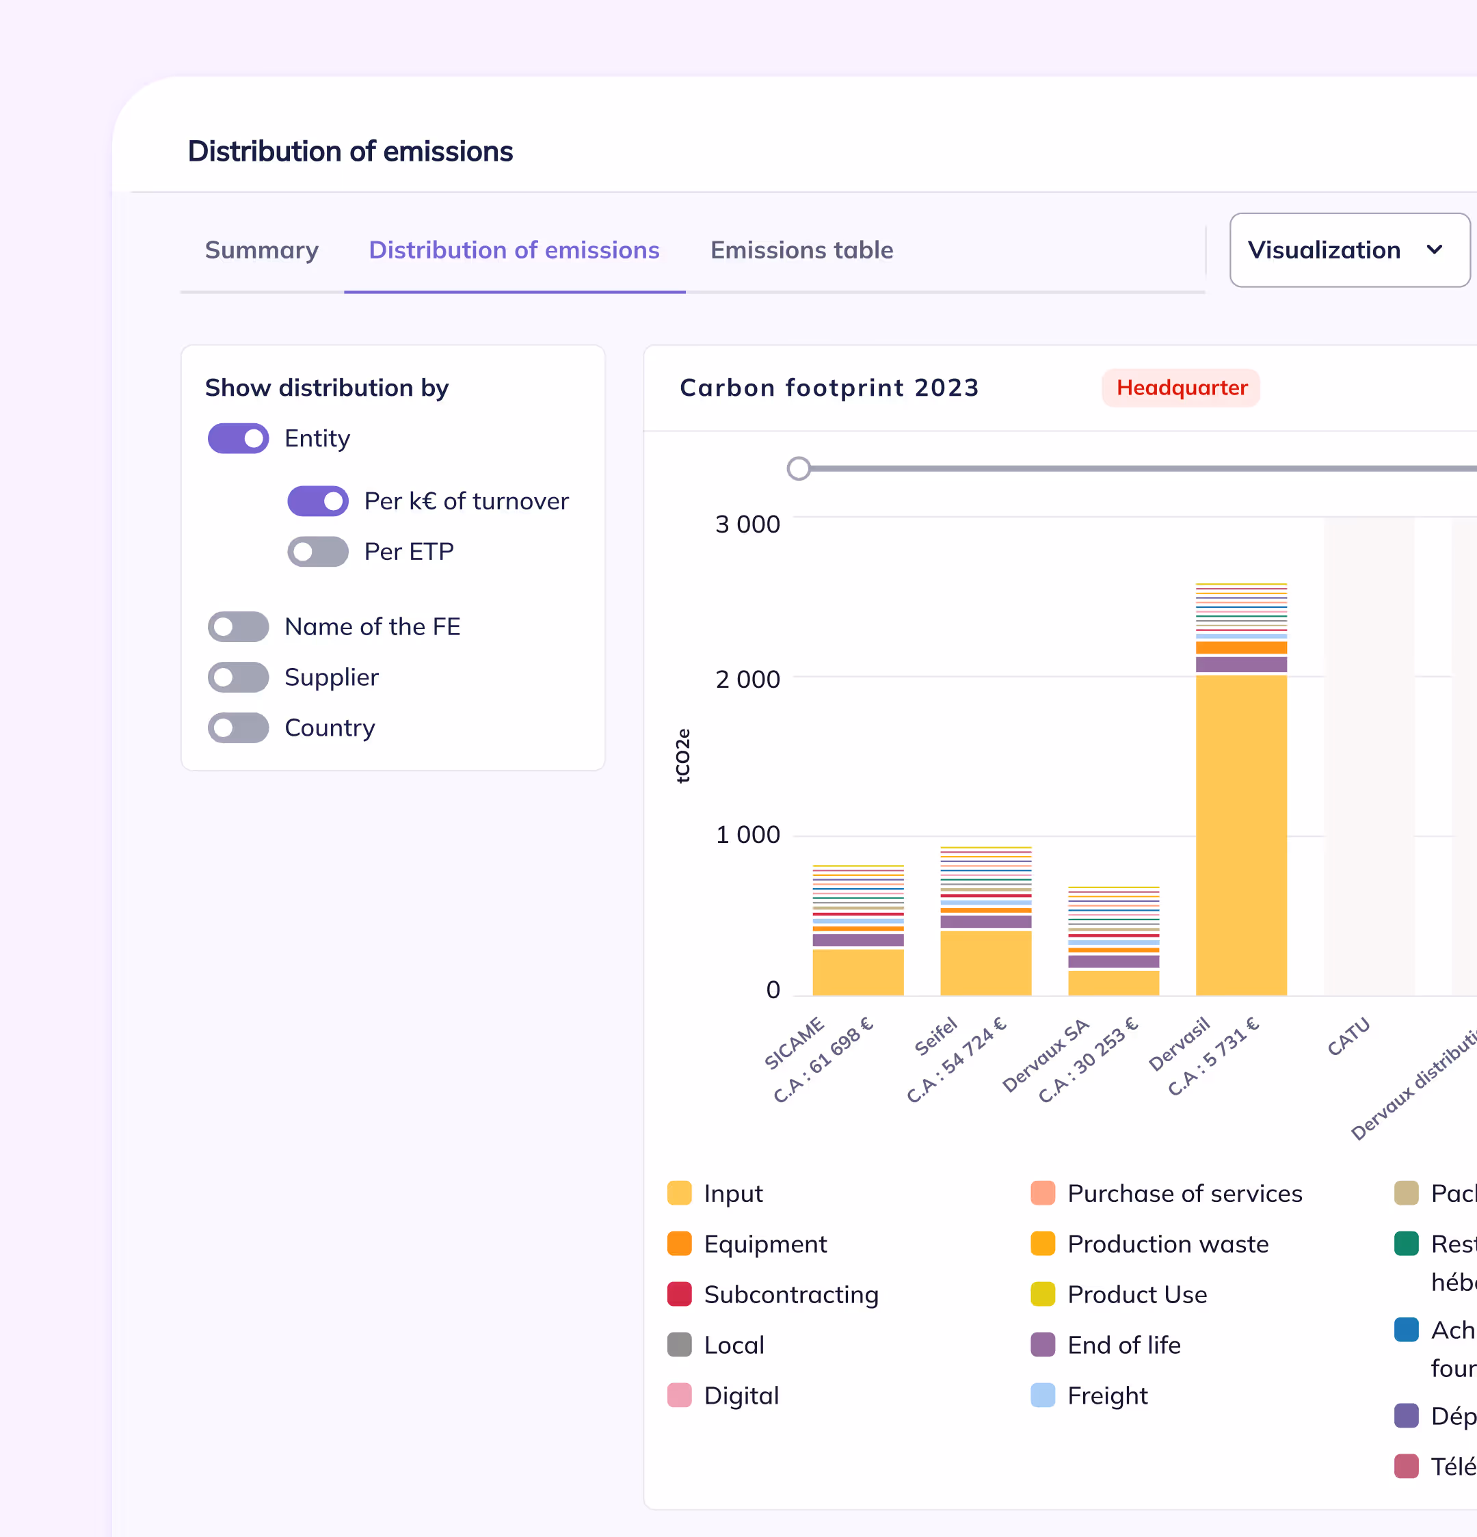
Task: Click the Input legend color swatch
Action: coord(679,1192)
